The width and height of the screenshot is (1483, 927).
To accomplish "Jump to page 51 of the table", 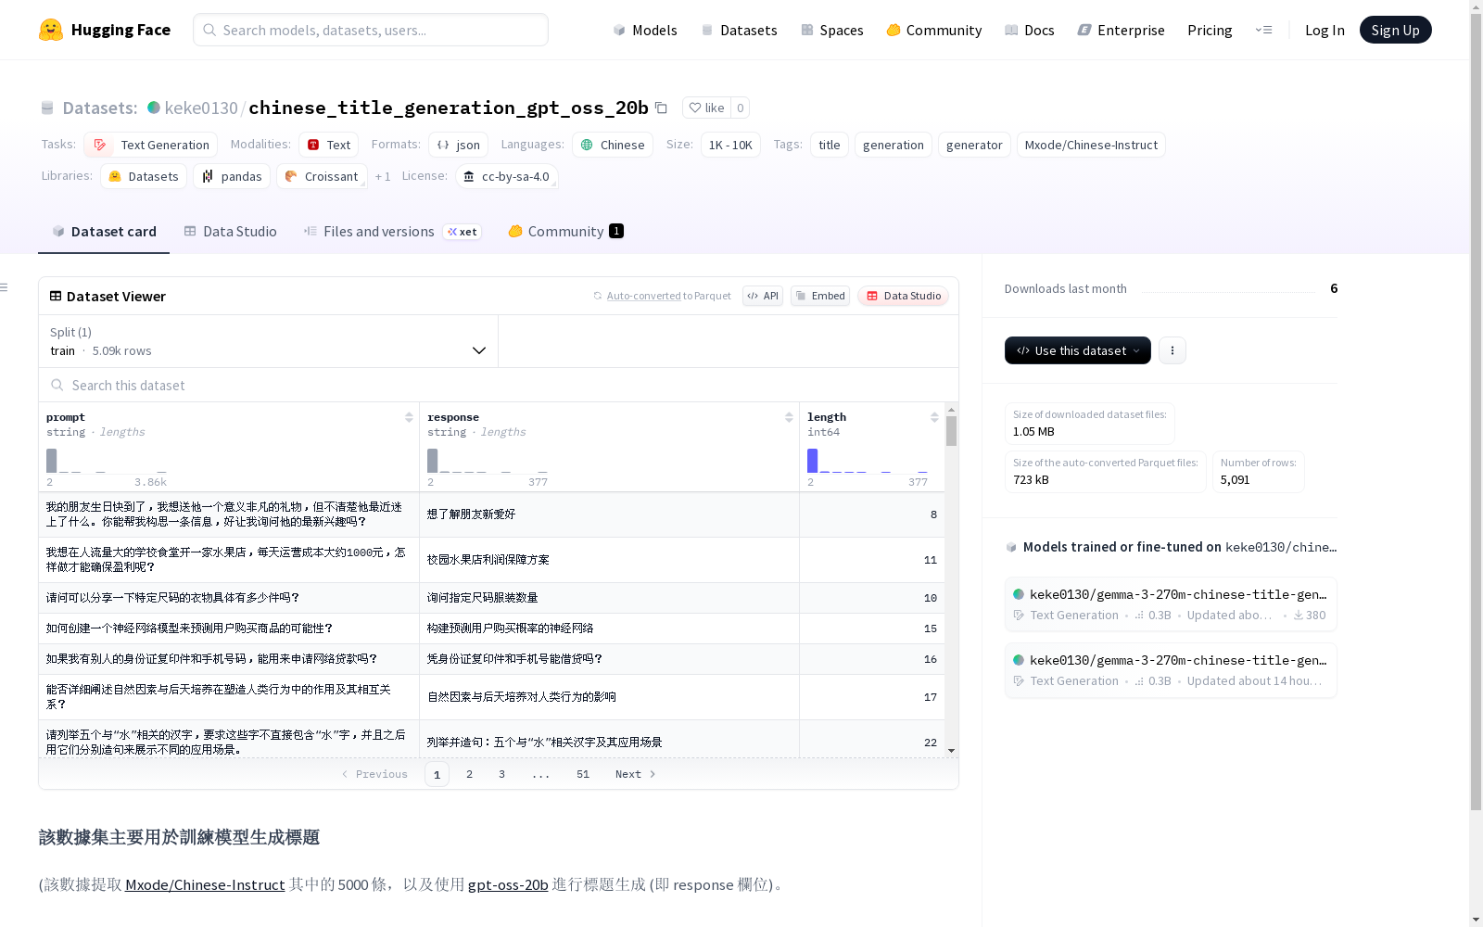I will (582, 774).
